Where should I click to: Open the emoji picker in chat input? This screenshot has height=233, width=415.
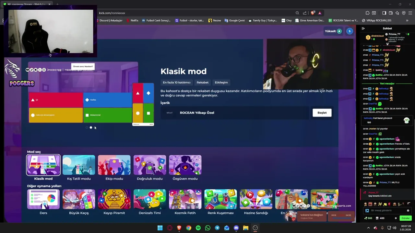(408, 210)
